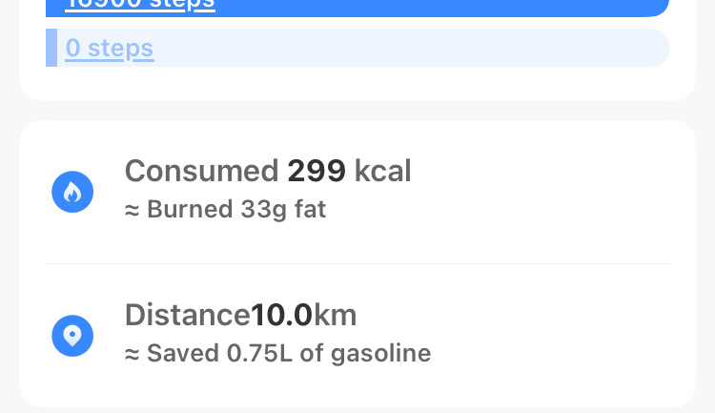Tap the blue flame calories icon
This screenshot has width=715, height=413.
(72, 193)
